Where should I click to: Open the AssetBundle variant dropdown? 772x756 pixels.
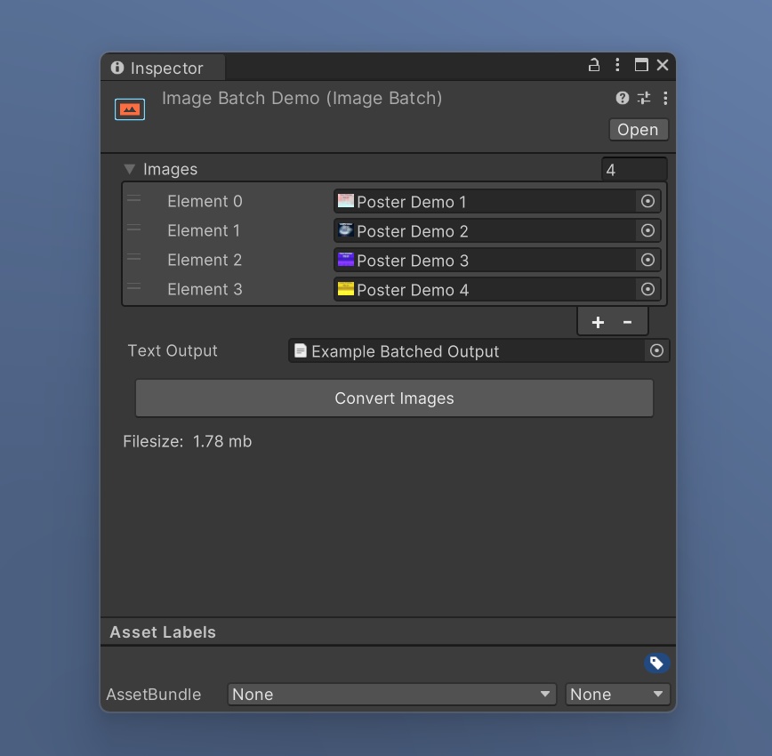tap(617, 695)
